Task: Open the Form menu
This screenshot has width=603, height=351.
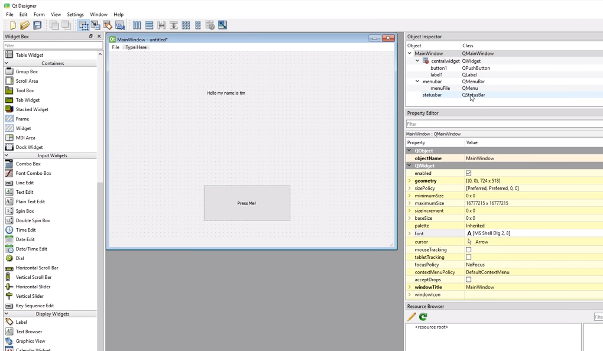Action: click(39, 14)
